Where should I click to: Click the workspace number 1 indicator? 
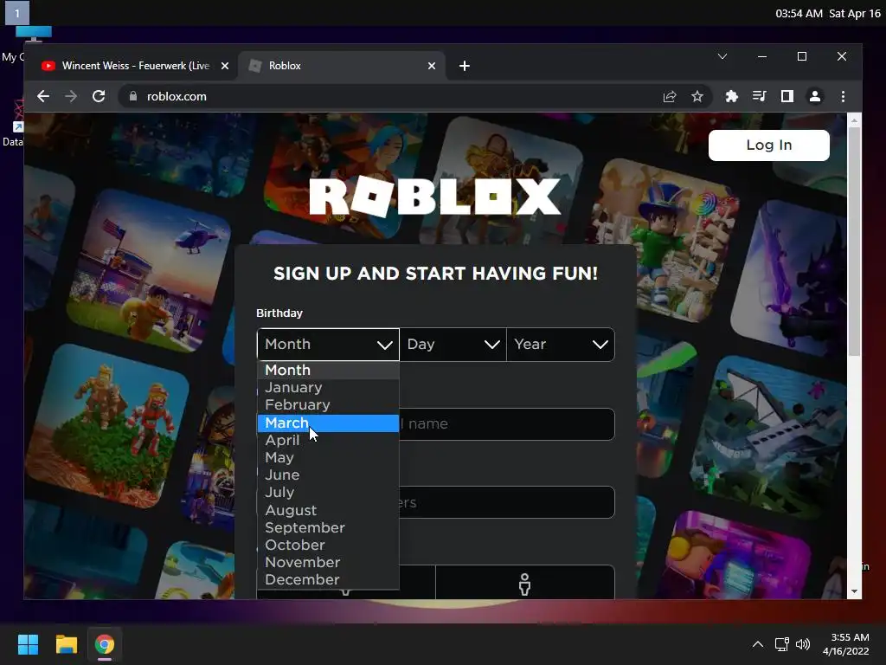(17, 13)
